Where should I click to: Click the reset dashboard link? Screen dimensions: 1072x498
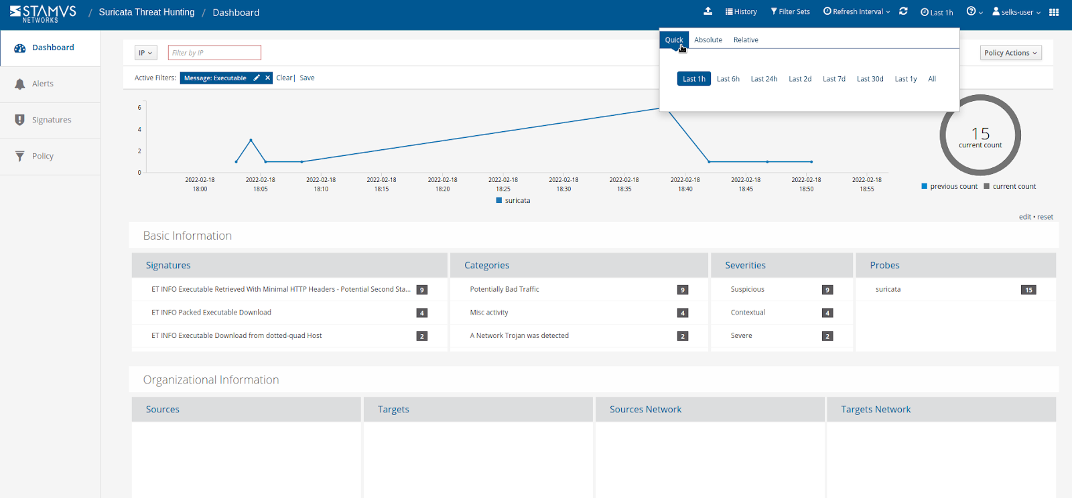(1045, 217)
